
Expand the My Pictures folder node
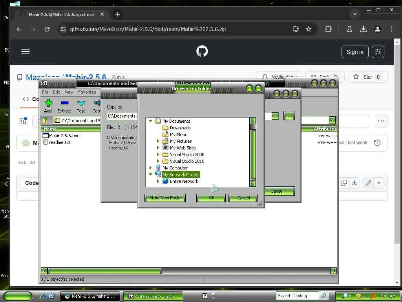158,141
